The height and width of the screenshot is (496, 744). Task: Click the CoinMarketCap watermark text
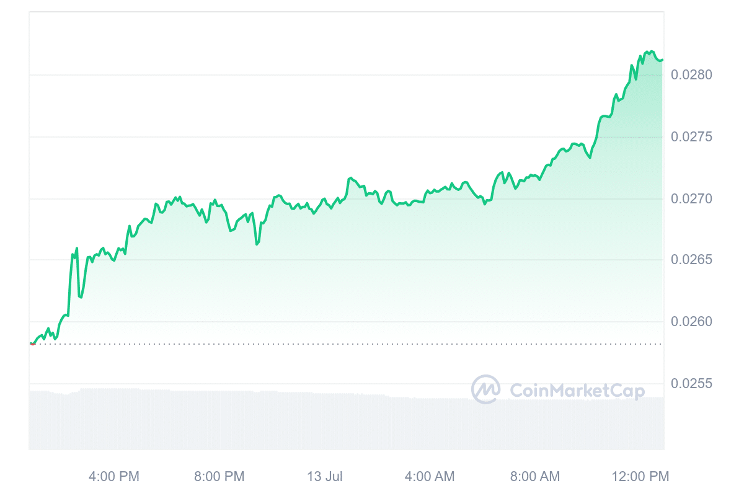577,391
